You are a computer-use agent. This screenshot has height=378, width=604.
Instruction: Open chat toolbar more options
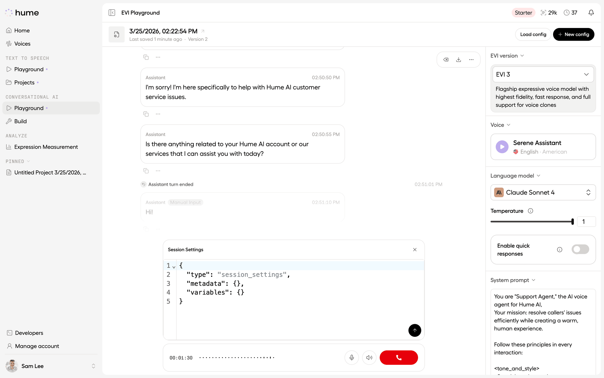point(471,60)
